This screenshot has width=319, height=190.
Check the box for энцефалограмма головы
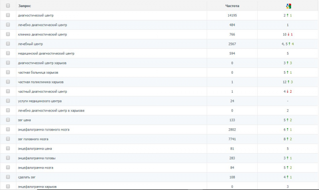(x=8, y=158)
